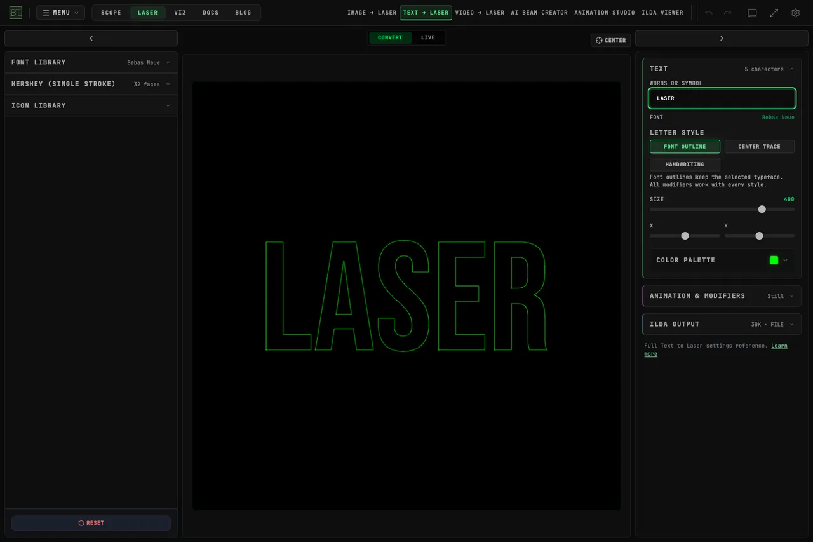Image resolution: width=813 pixels, height=542 pixels.
Task: Open Animation Studio
Action: click(x=605, y=13)
